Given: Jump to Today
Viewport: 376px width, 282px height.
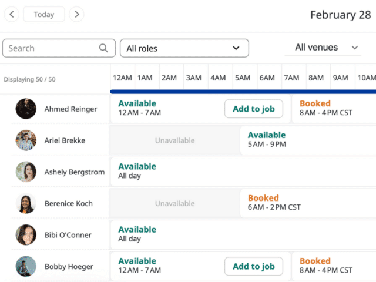Looking at the screenshot, I should pyautogui.click(x=44, y=14).
